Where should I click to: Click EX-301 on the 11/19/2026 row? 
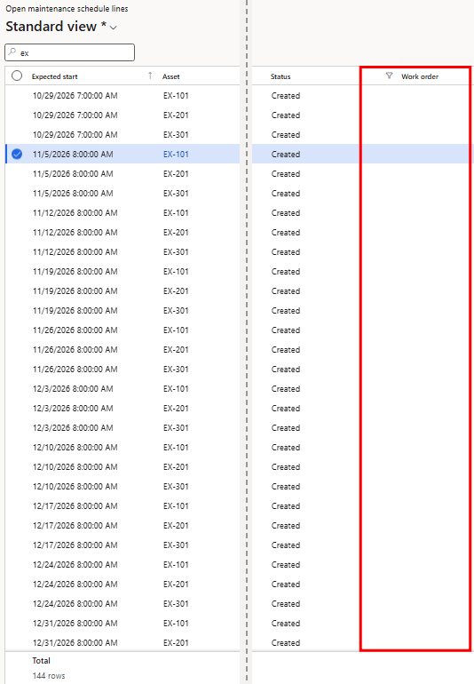click(176, 311)
